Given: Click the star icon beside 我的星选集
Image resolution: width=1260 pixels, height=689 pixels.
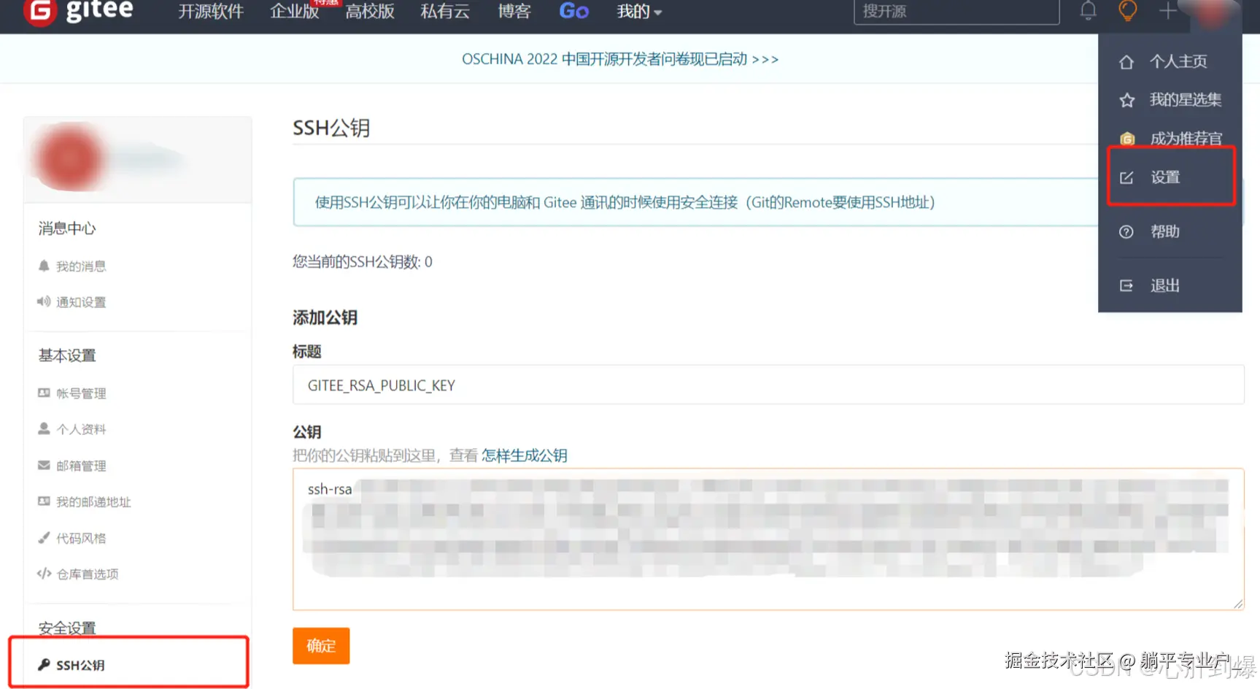Looking at the screenshot, I should [1126, 100].
